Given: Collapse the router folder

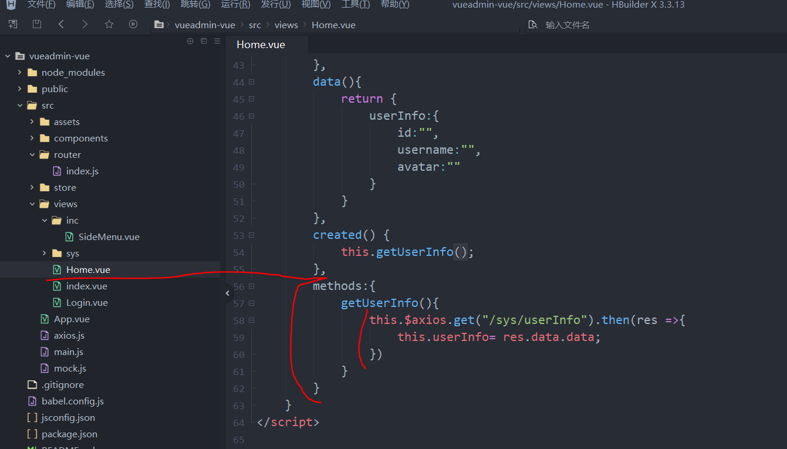Looking at the screenshot, I should coord(32,155).
